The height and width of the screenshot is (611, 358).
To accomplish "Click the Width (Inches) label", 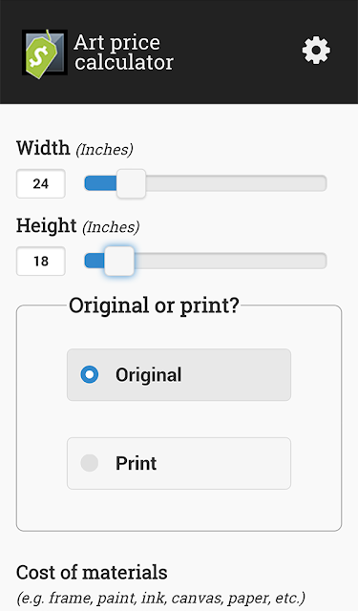I will coord(74,149).
